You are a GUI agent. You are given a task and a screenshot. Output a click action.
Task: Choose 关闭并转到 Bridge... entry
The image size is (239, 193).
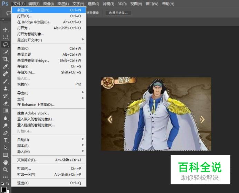(x=49, y=60)
